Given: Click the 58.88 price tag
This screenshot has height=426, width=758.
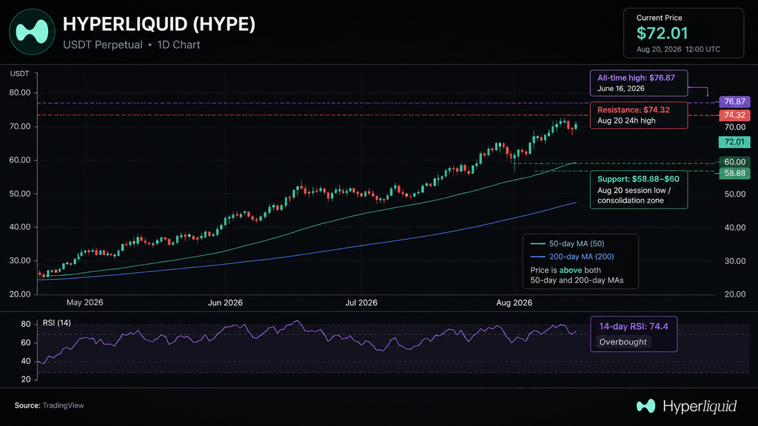Looking at the screenshot, I should pos(734,173).
